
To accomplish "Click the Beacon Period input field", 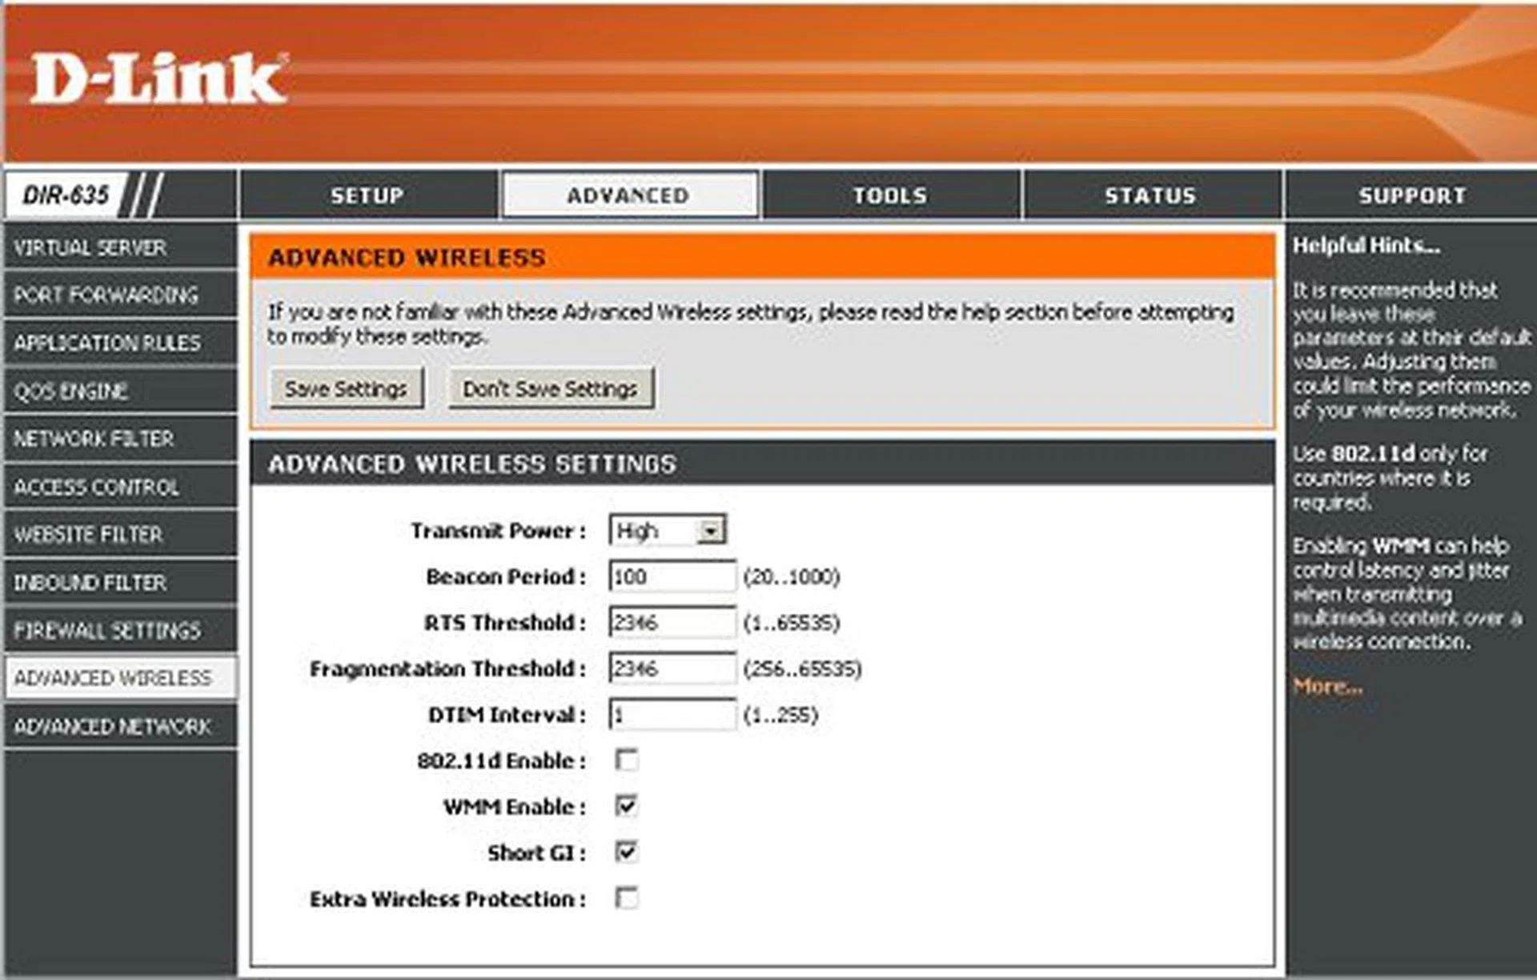I will (672, 576).
